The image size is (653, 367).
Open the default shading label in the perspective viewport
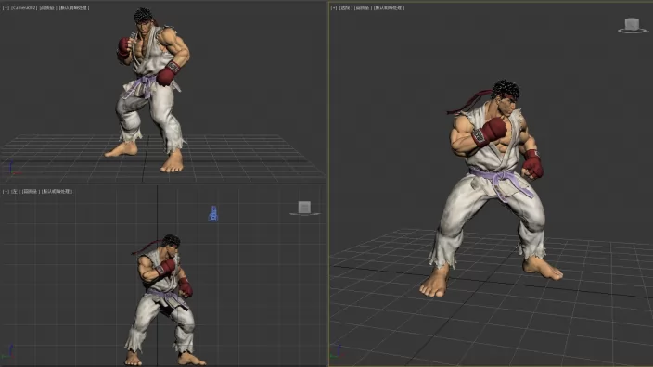pos(389,8)
